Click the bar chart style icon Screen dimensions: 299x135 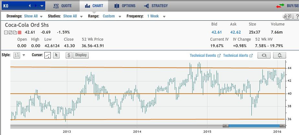[17, 55]
